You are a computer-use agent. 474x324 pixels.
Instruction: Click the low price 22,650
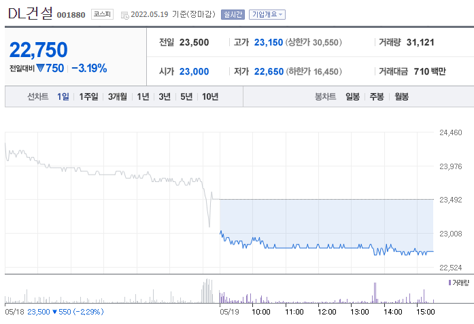(269, 71)
